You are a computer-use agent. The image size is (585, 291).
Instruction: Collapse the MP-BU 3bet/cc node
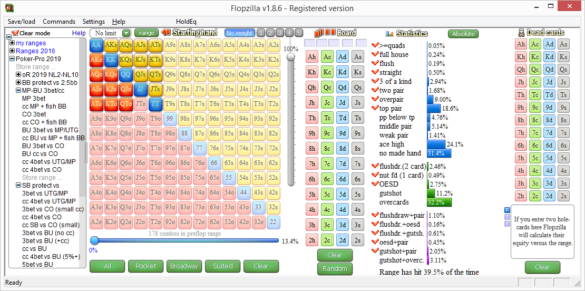click(x=18, y=90)
